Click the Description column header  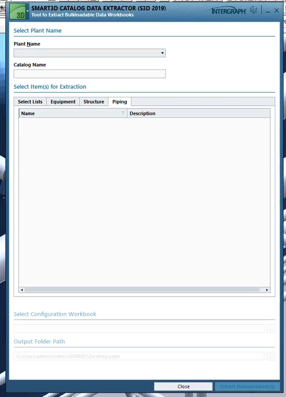(x=199, y=113)
